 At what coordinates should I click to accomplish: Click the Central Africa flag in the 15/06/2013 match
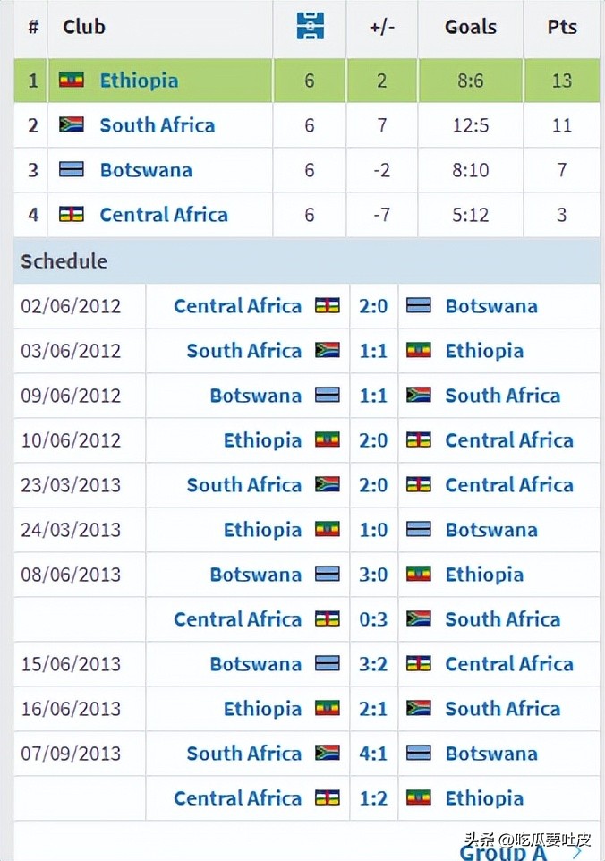[x=419, y=664]
